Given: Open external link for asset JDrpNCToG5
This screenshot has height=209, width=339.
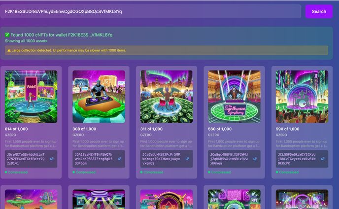Looking at the screenshot, I should pos(52,159).
